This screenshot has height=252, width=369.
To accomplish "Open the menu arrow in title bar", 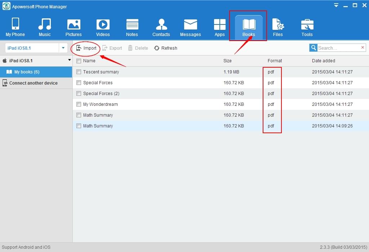I will [336, 5].
